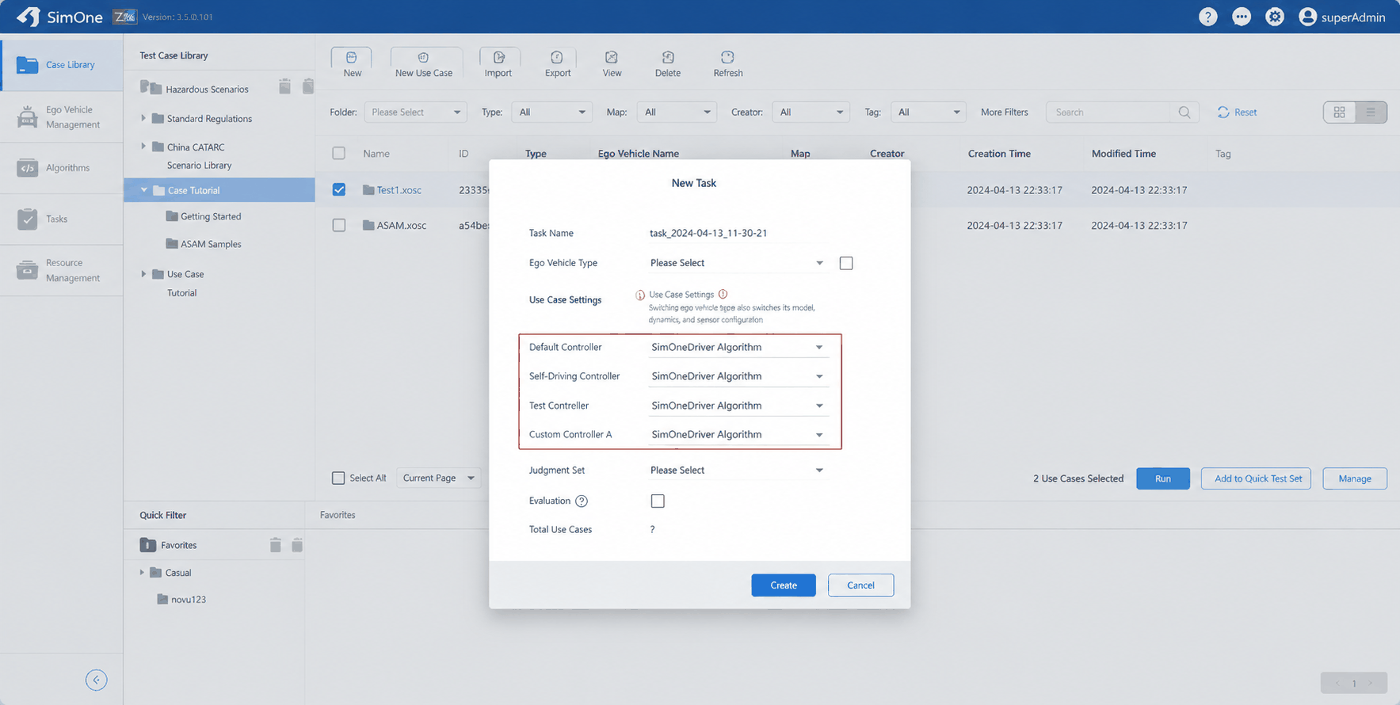Click Cancel in New Task dialog

tap(860, 585)
